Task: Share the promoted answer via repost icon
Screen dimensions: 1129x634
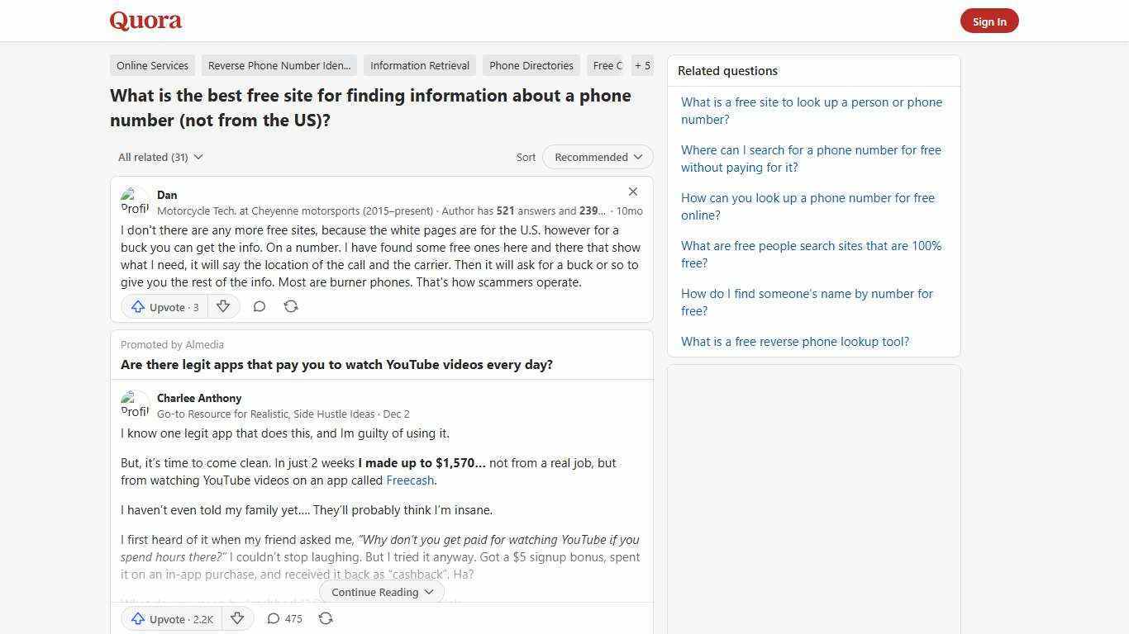Action: pos(326,618)
